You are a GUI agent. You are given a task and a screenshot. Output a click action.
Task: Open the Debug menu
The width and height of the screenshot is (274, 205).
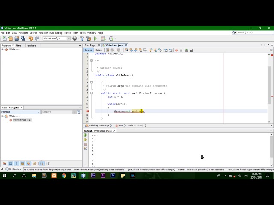click(x=59, y=33)
